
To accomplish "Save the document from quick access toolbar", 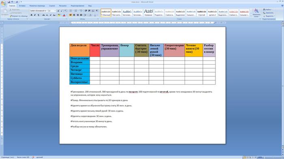I will [9, 2].
